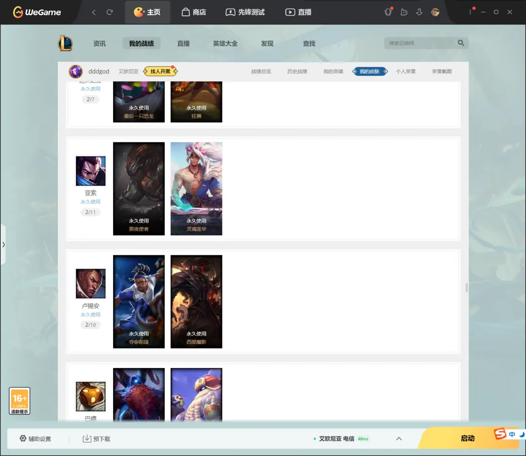Open the 艾欧尼亚 电信 server selector
Viewport: 526px width, 456px height.
click(340, 438)
